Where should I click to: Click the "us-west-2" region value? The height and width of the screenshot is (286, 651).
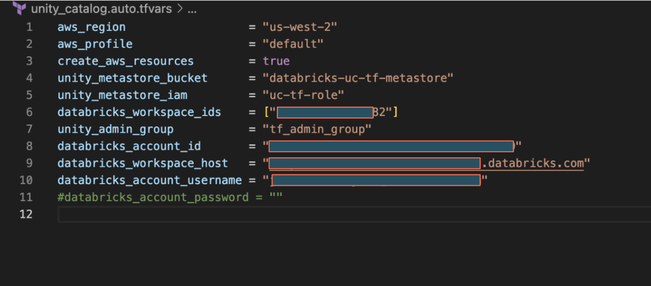[300, 27]
